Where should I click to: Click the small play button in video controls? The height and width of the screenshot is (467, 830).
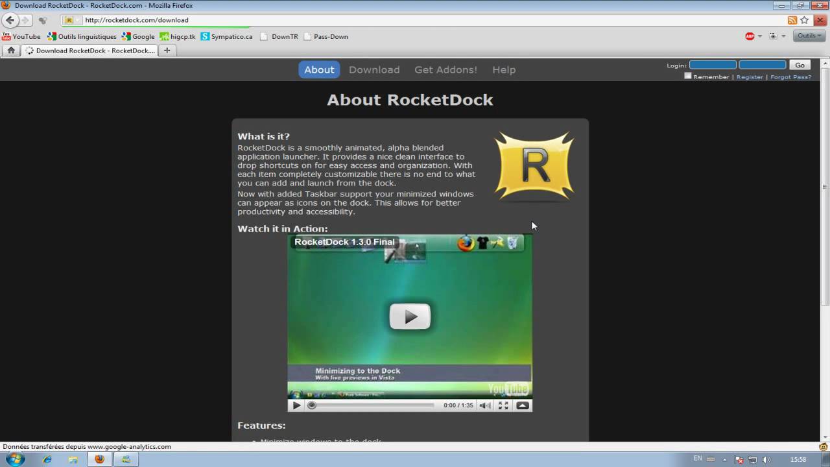[296, 405]
